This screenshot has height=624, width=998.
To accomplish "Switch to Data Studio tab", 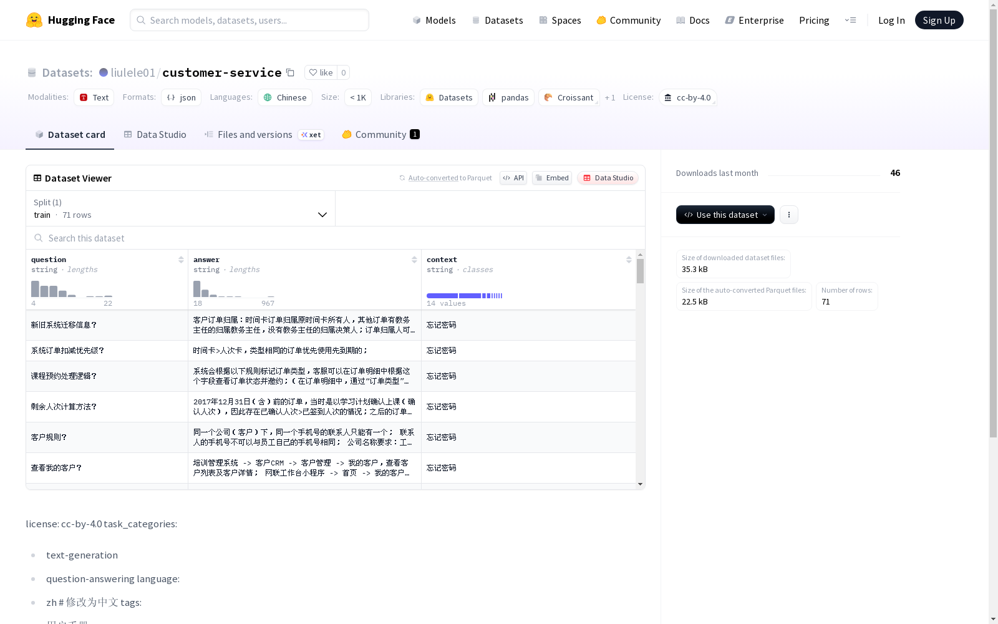I will (x=155, y=135).
